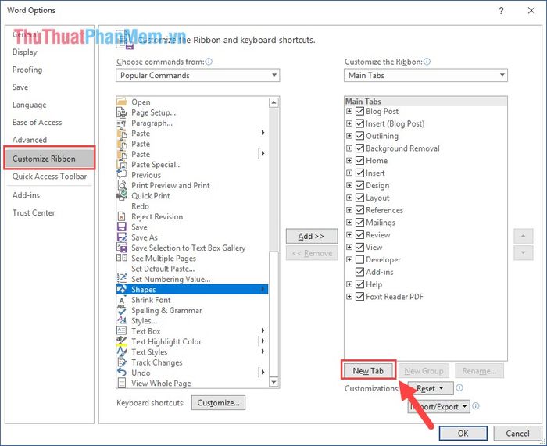Open the Language options category

pos(30,105)
